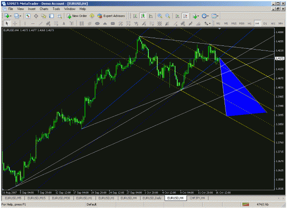Select the Triangle drawing tool

(105, 23)
